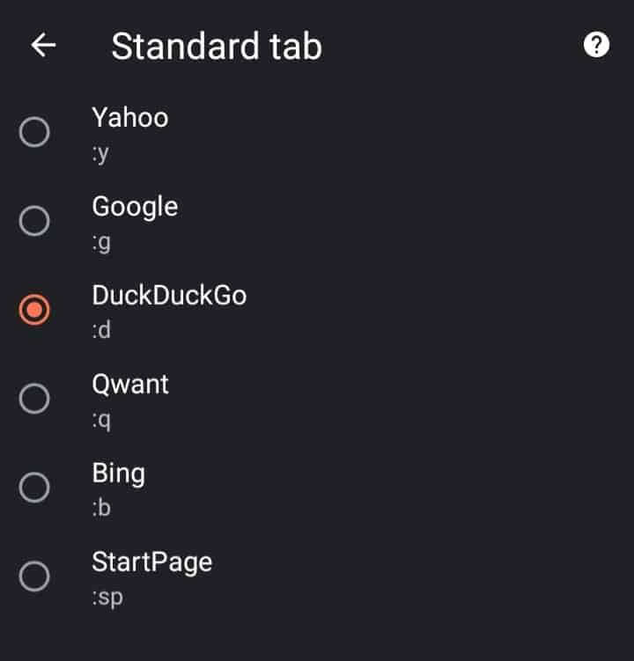Viewport: 634px width, 661px height.
Task: Tap the StartPage label text
Action: (x=151, y=562)
